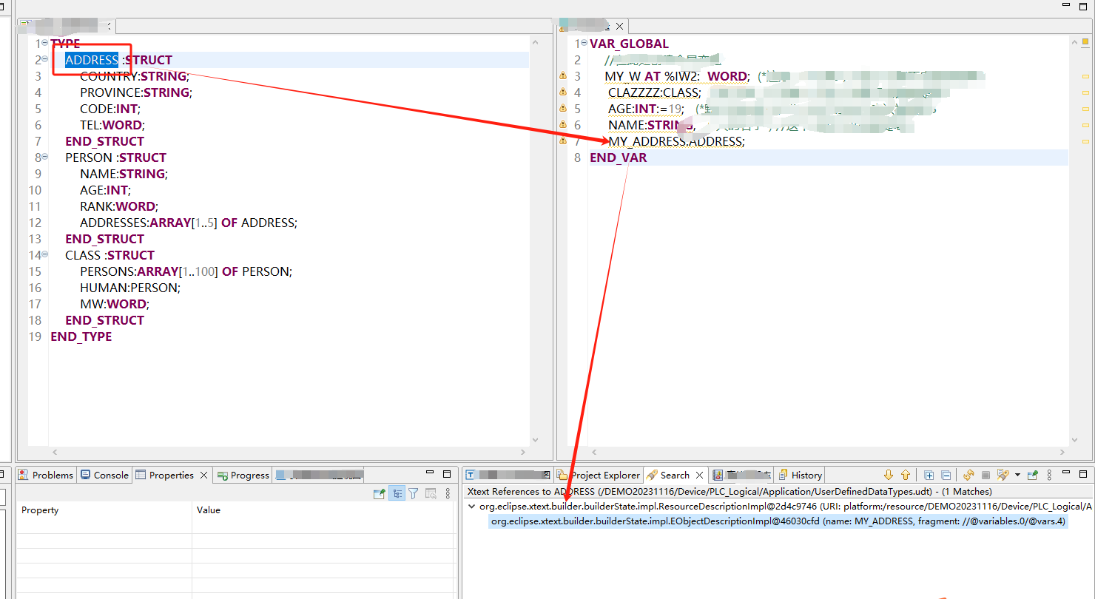
Task: Toggle Show Categories in Properties view
Action: pyautogui.click(x=397, y=493)
